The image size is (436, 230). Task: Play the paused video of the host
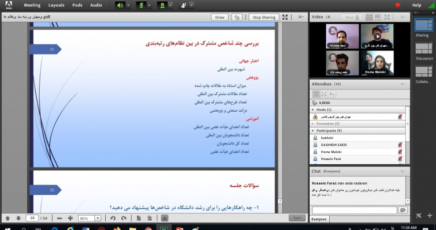(x=377, y=36)
